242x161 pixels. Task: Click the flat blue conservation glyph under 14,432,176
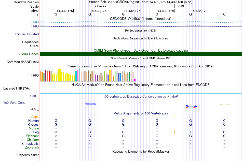coord(90,104)
